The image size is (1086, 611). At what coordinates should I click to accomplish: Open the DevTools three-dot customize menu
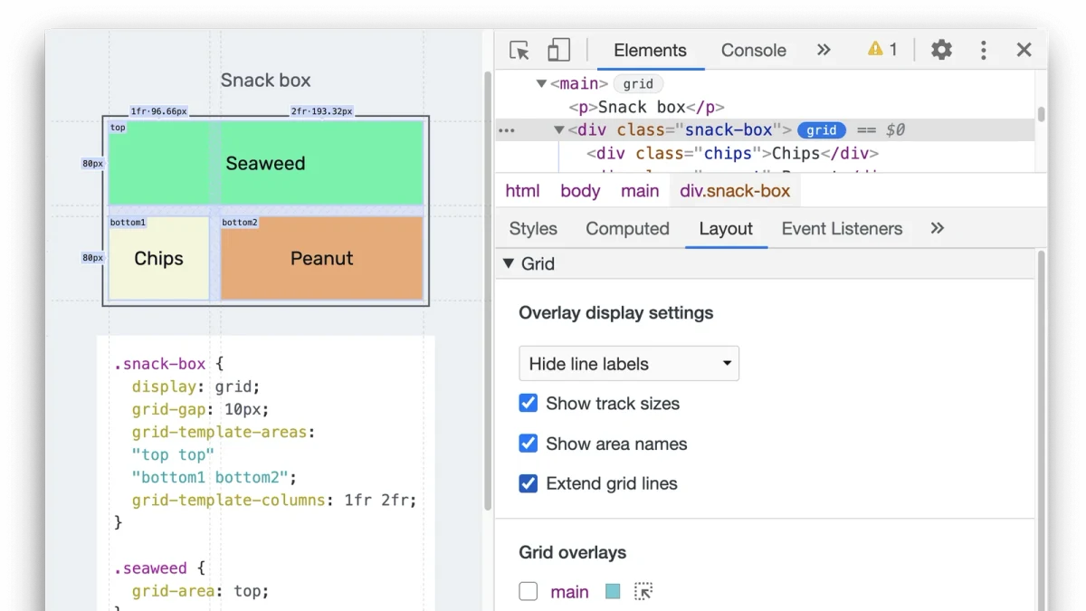[x=983, y=50]
